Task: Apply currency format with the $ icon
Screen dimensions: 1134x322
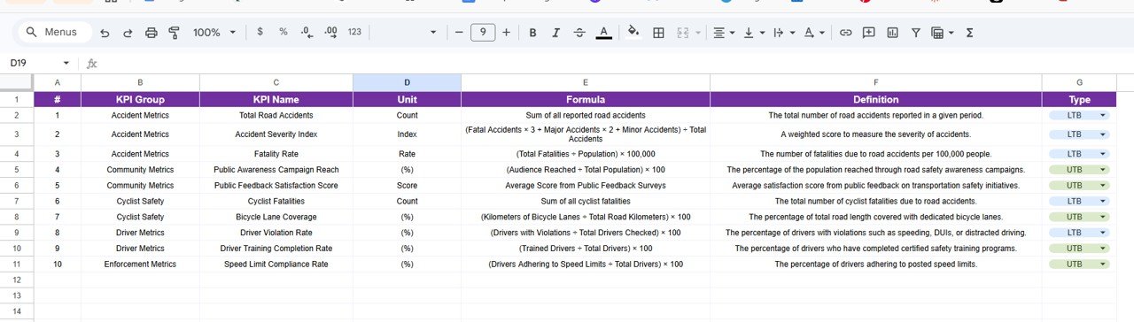Action: (260, 32)
